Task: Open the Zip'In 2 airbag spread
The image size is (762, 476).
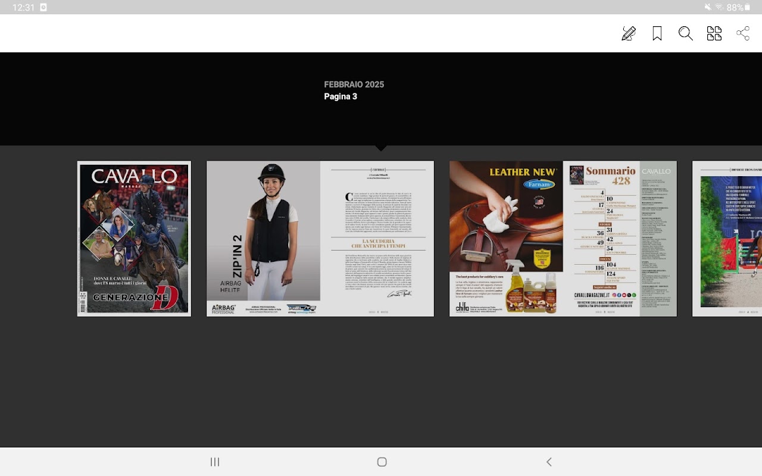Action: [x=320, y=239]
